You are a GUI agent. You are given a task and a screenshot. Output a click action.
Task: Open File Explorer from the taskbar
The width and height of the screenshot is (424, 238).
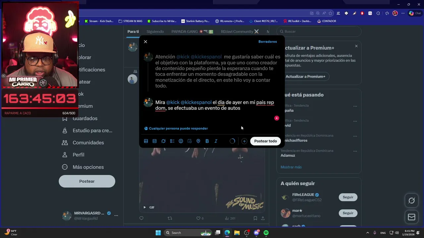(x=237, y=233)
